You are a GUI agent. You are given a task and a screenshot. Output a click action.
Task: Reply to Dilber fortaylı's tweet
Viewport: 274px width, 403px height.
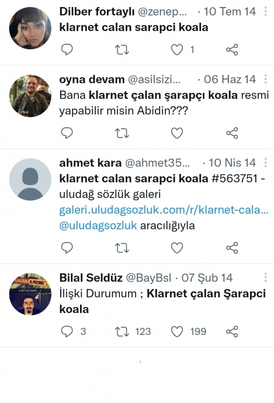point(67,49)
